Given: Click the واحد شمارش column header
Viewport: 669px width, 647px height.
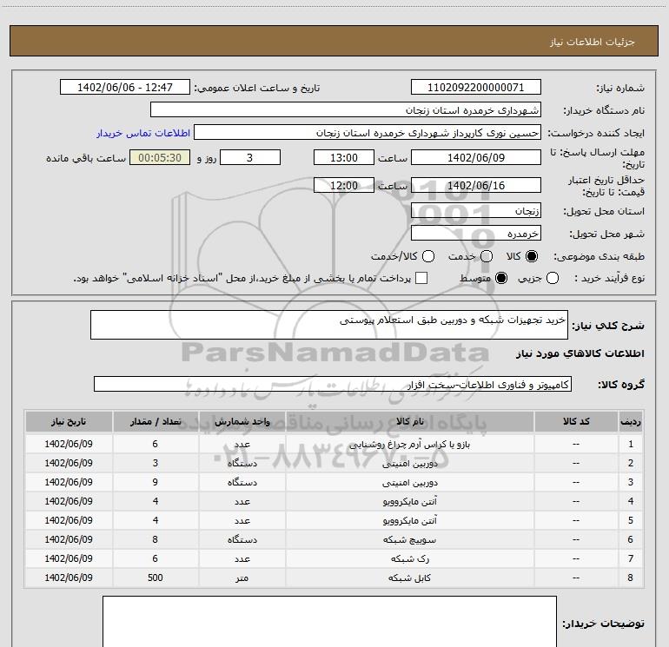Looking at the screenshot, I should tap(242, 421).
